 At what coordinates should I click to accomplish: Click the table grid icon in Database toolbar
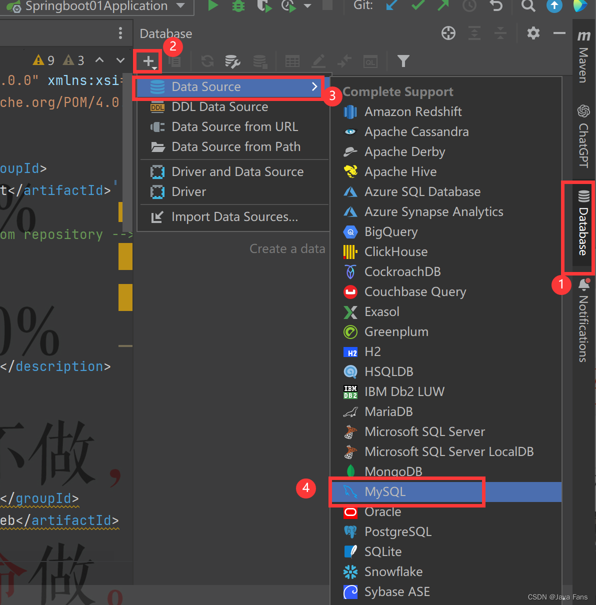pyautogui.click(x=292, y=61)
